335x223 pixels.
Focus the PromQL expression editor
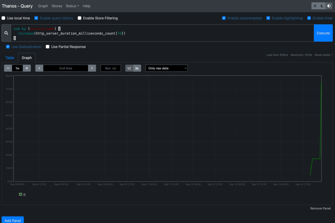point(162,33)
